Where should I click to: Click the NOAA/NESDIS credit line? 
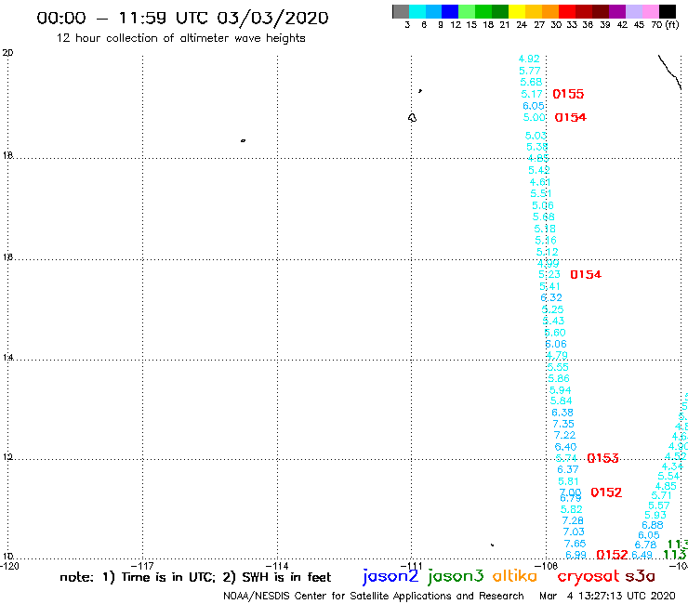374,597
